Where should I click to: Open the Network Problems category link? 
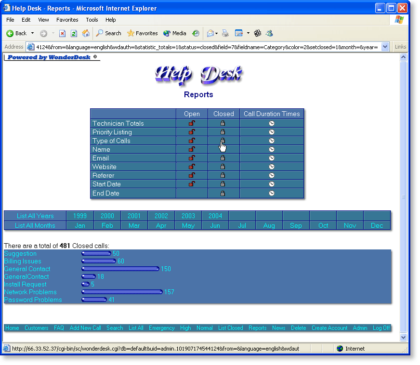point(30,292)
